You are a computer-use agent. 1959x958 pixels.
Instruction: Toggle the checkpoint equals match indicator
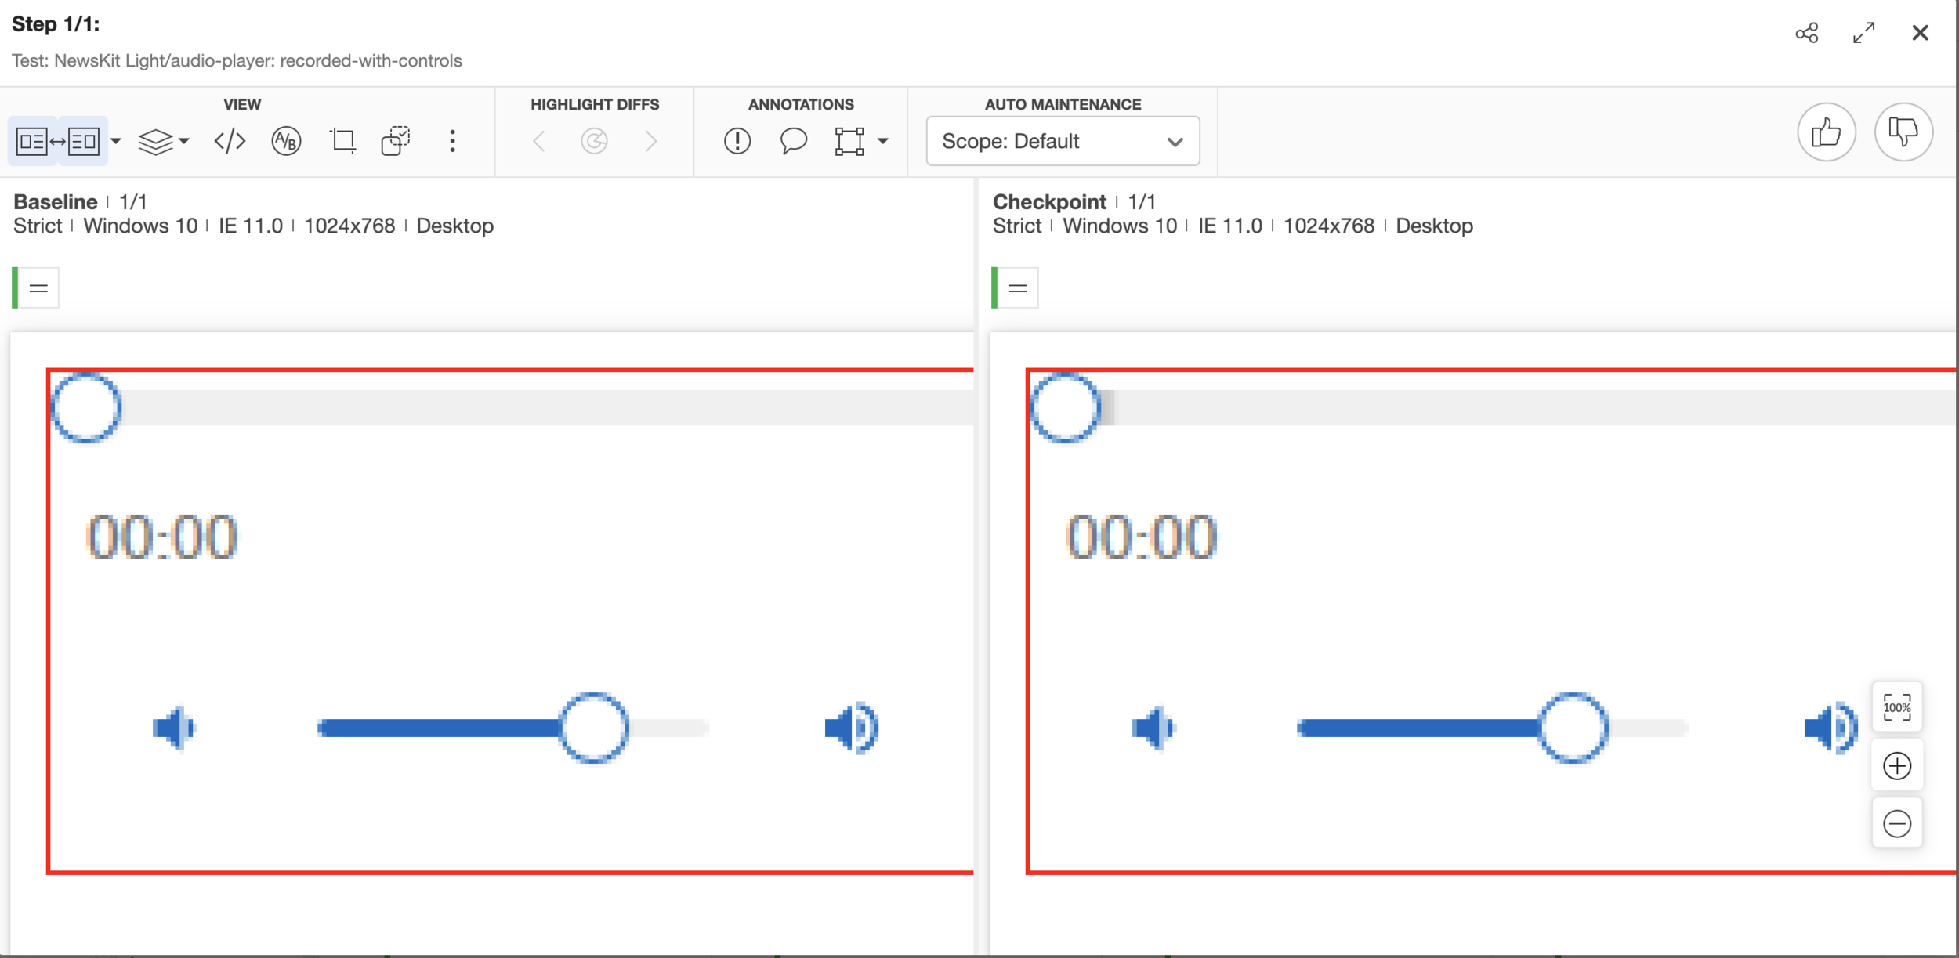1017,288
